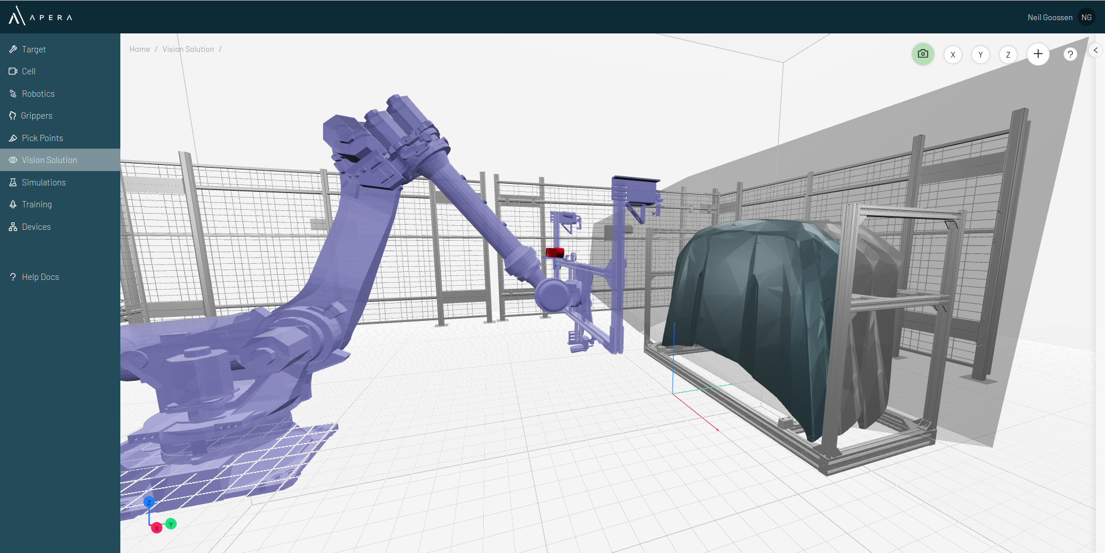Snap view to X axis
Screen dimensions: 1105x553
point(952,55)
